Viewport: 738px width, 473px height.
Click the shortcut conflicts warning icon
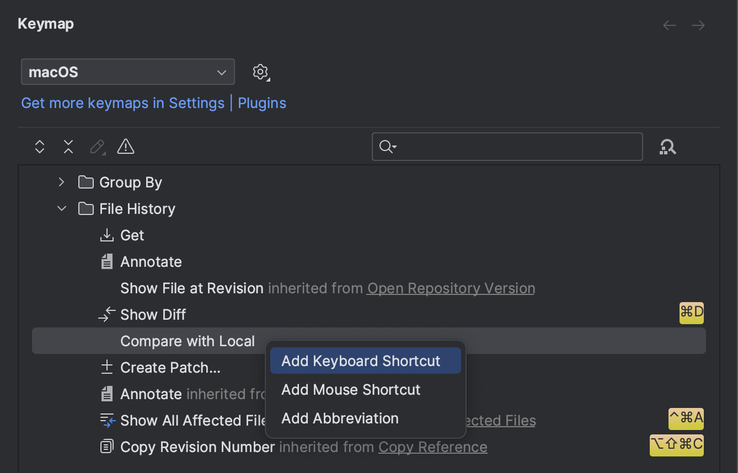pyautogui.click(x=125, y=147)
